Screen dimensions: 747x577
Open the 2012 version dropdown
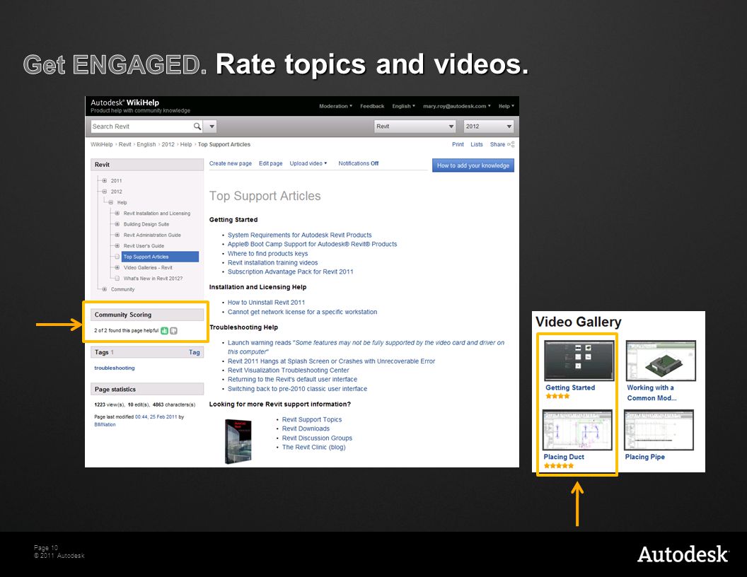click(x=489, y=126)
